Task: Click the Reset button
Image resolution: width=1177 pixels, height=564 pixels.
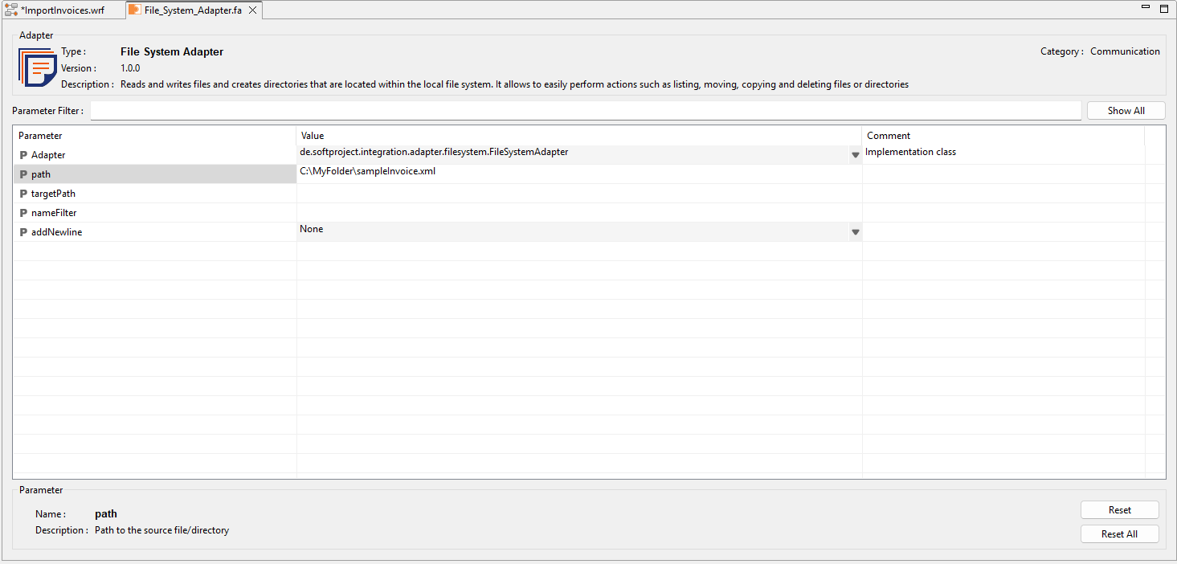Action: (1119, 510)
